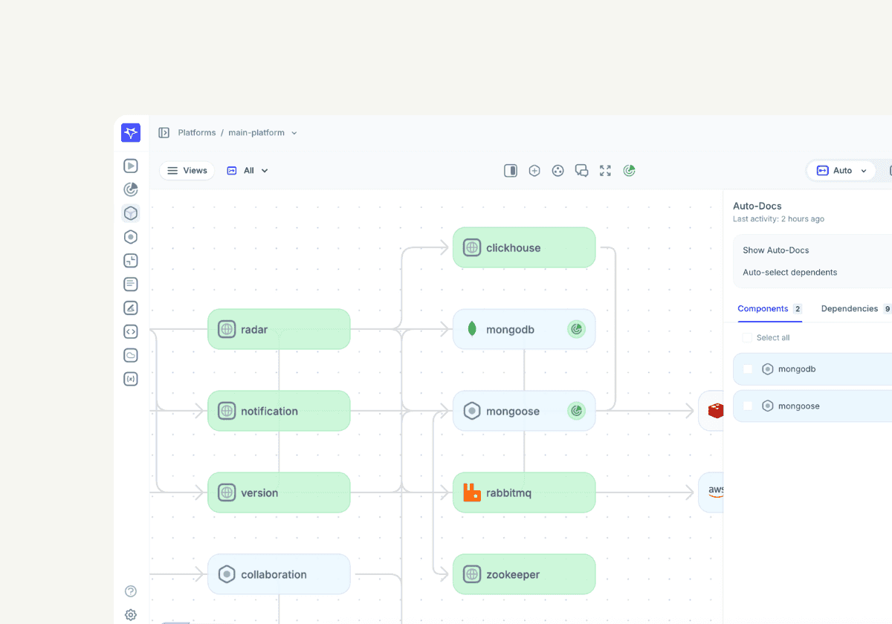Open the Auto layout dropdown
892x624 pixels.
coord(842,171)
